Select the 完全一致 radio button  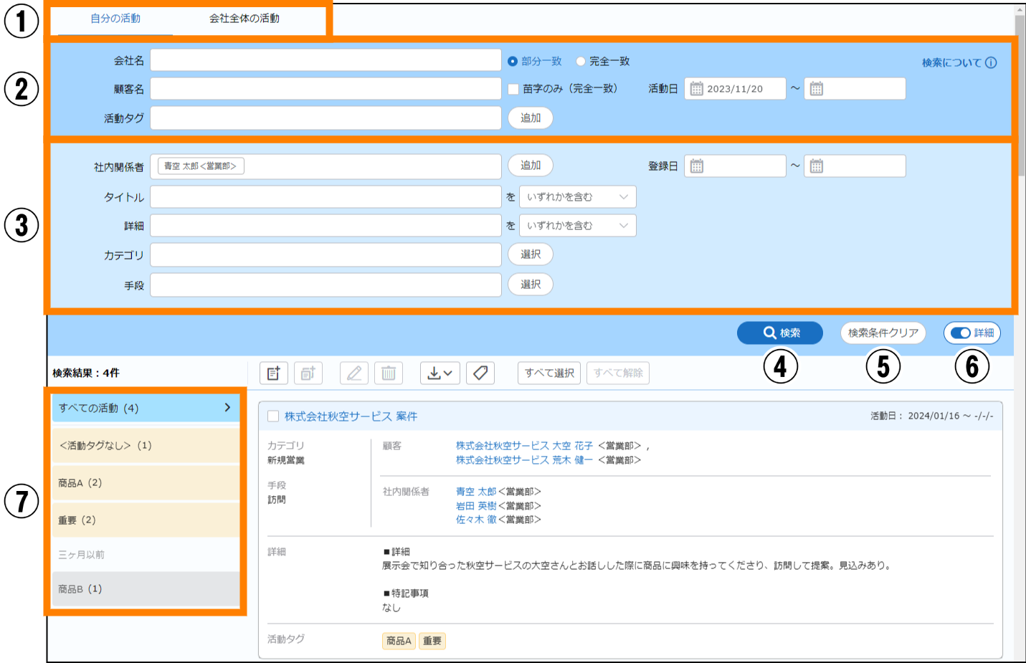(581, 62)
